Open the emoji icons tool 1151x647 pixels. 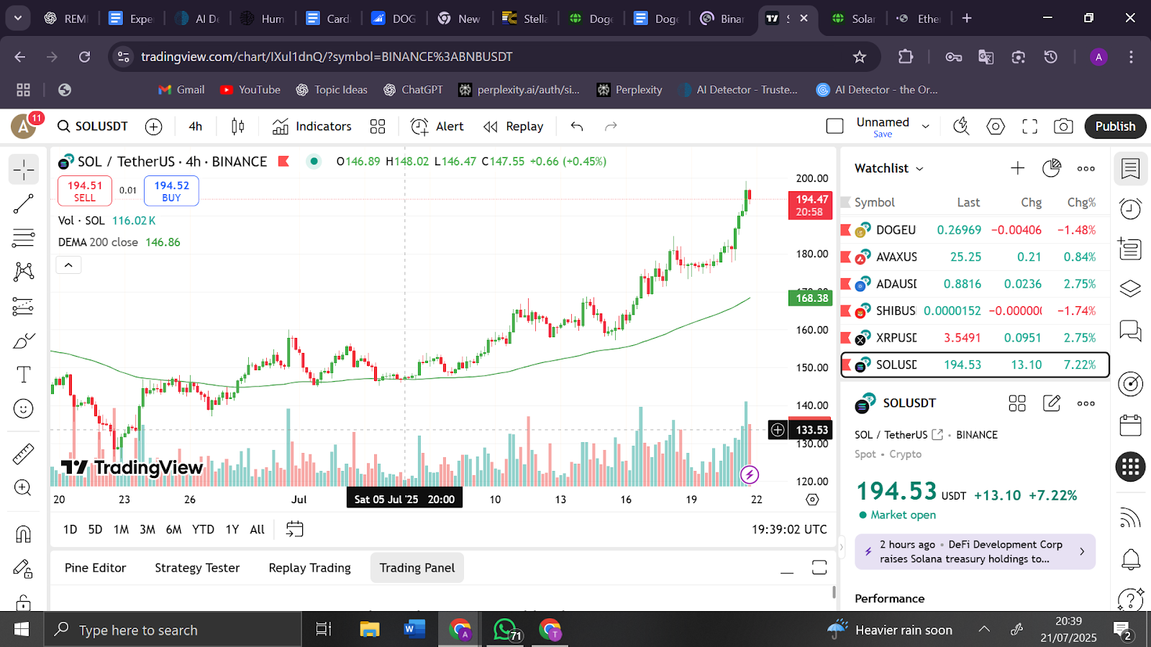coord(24,409)
